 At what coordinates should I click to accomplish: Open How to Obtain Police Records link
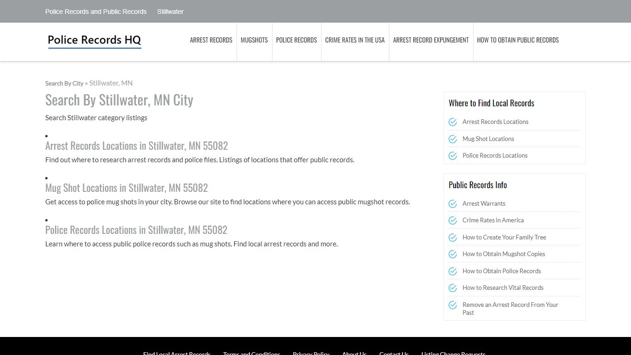coord(502,271)
